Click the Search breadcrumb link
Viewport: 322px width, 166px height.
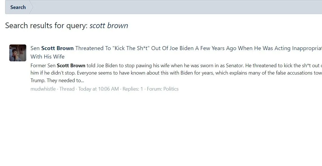(18, 7)
